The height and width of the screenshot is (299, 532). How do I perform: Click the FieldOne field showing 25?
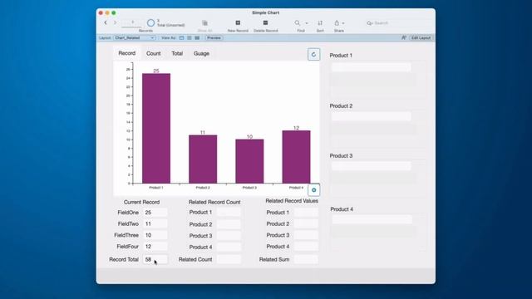(155, 213)
